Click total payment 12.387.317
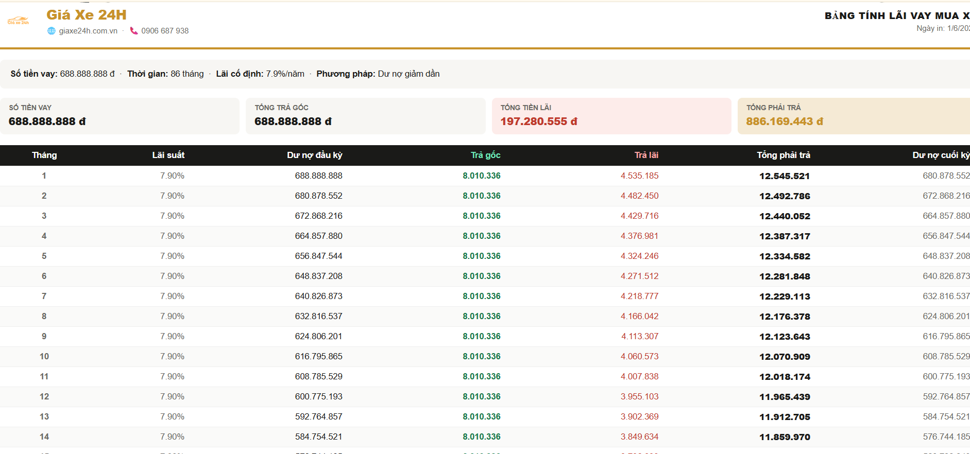The image size is (970, 454). coord(785,236)
